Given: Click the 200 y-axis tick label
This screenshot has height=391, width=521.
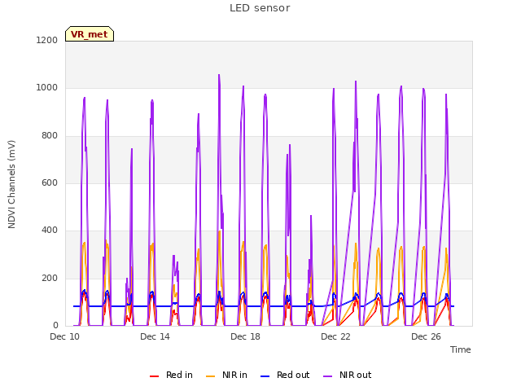Looking at the screenshot, I should [x=50, y=278].
